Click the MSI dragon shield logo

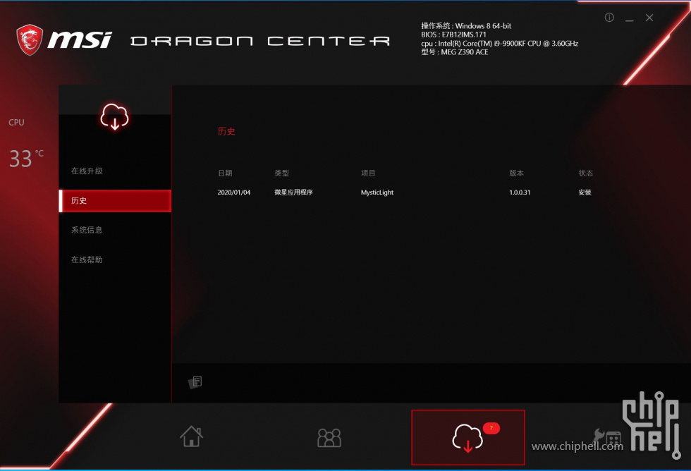click(x=30, y=38)
